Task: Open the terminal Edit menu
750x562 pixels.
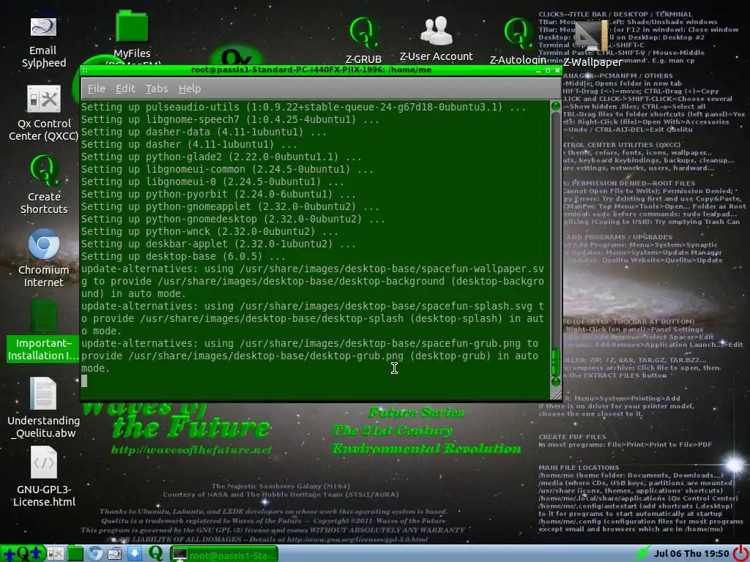Action: (125, 89)
